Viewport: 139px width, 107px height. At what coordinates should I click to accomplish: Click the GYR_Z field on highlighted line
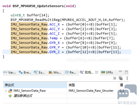(x=55, y=52)
